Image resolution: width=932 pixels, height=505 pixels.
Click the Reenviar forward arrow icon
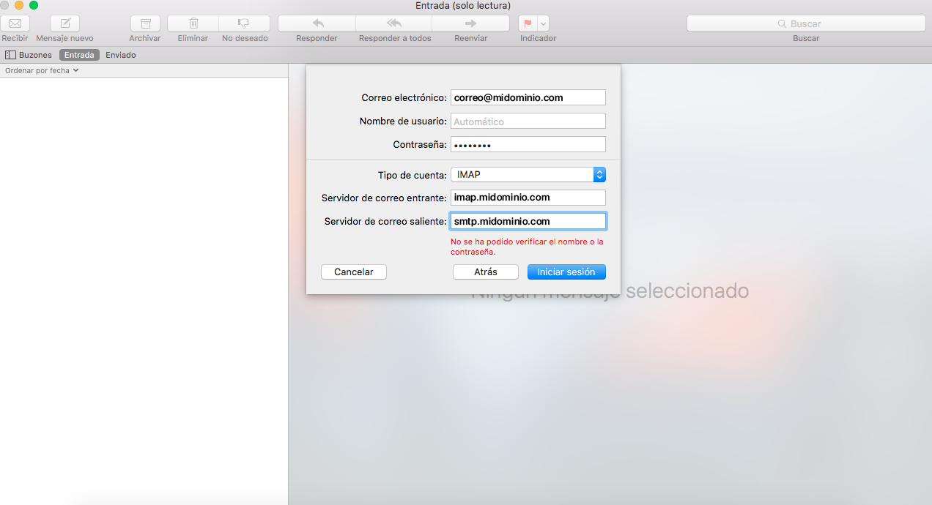click(x=470, y=23)
